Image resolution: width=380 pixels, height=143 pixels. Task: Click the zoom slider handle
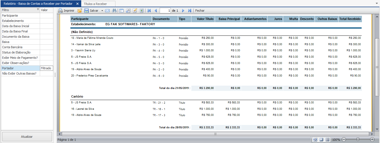pos(358,139)
